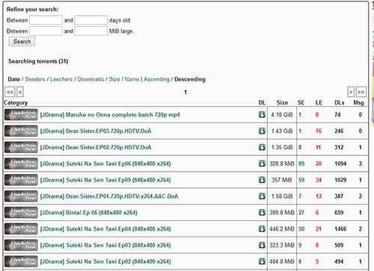Screen dimensions: 374x271
Task: Open LiveAction Raw badge beside Taxi Ep03
Action: (x=21, y=245)
